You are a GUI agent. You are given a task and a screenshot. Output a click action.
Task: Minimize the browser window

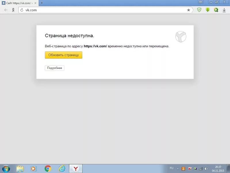(211, 2)
